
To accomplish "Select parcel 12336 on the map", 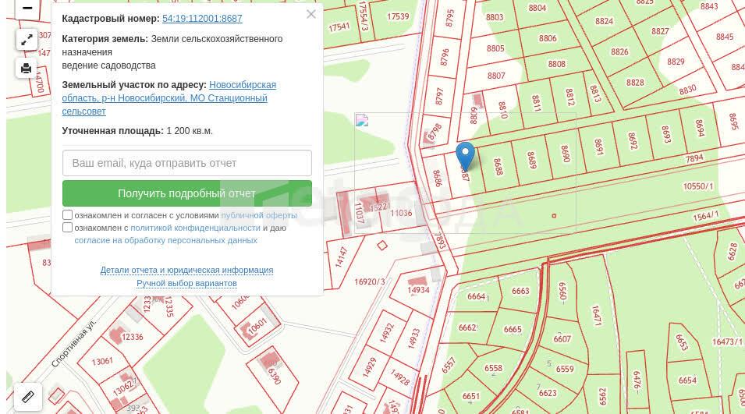I will point(132,337).
